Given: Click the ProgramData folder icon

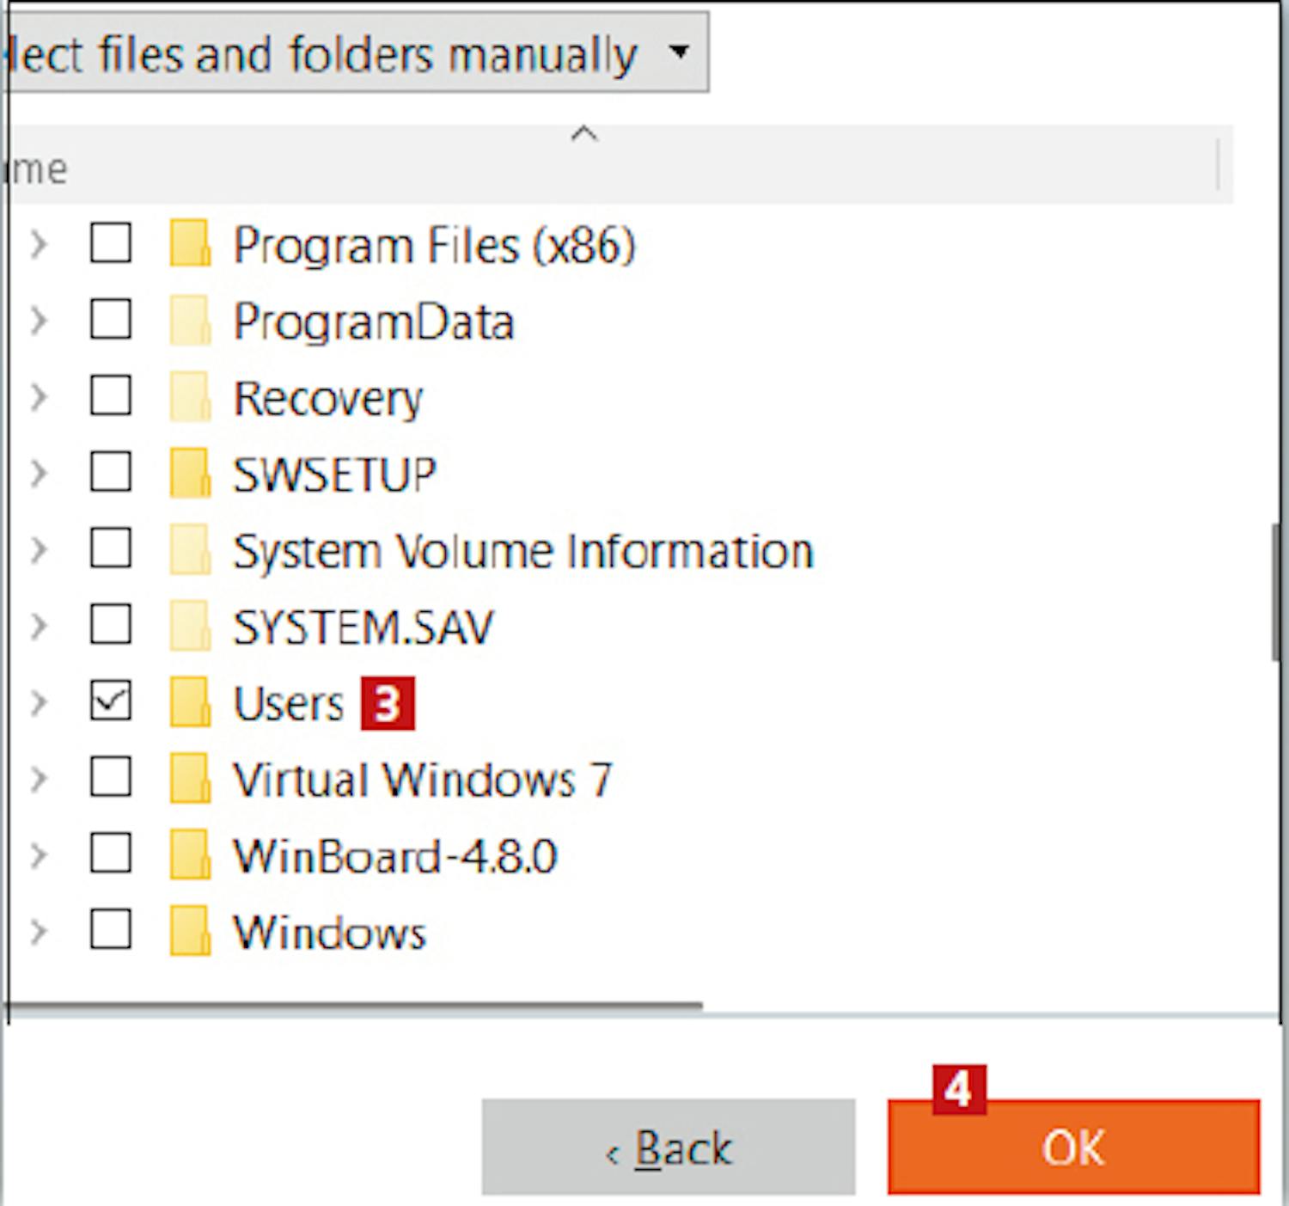Looking at the screenshot, I should (190, 321).
